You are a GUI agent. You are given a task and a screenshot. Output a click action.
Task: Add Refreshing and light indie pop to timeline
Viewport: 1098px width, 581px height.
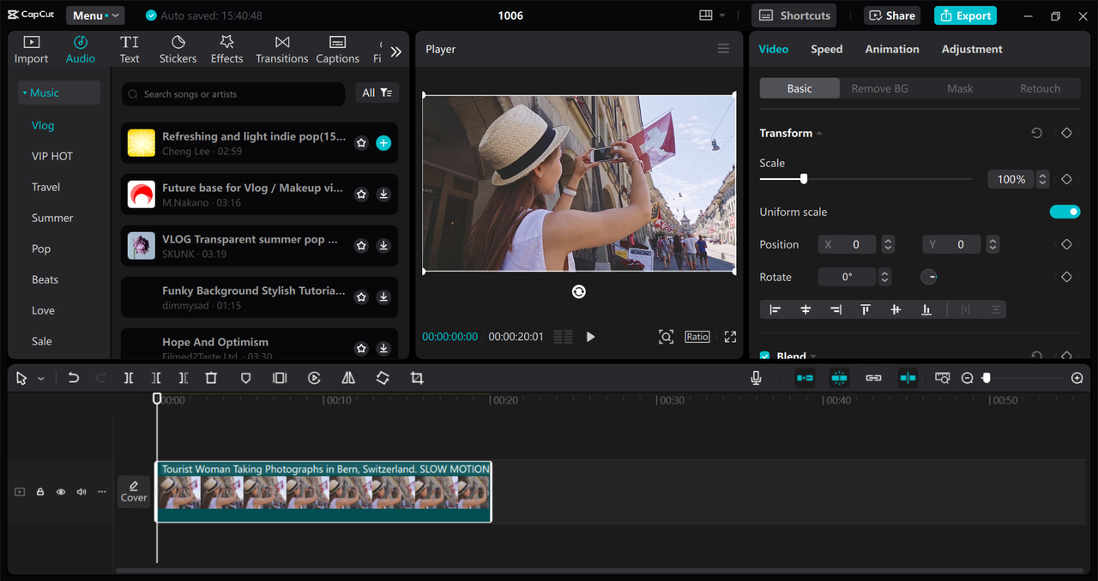[x=383, y=143]
